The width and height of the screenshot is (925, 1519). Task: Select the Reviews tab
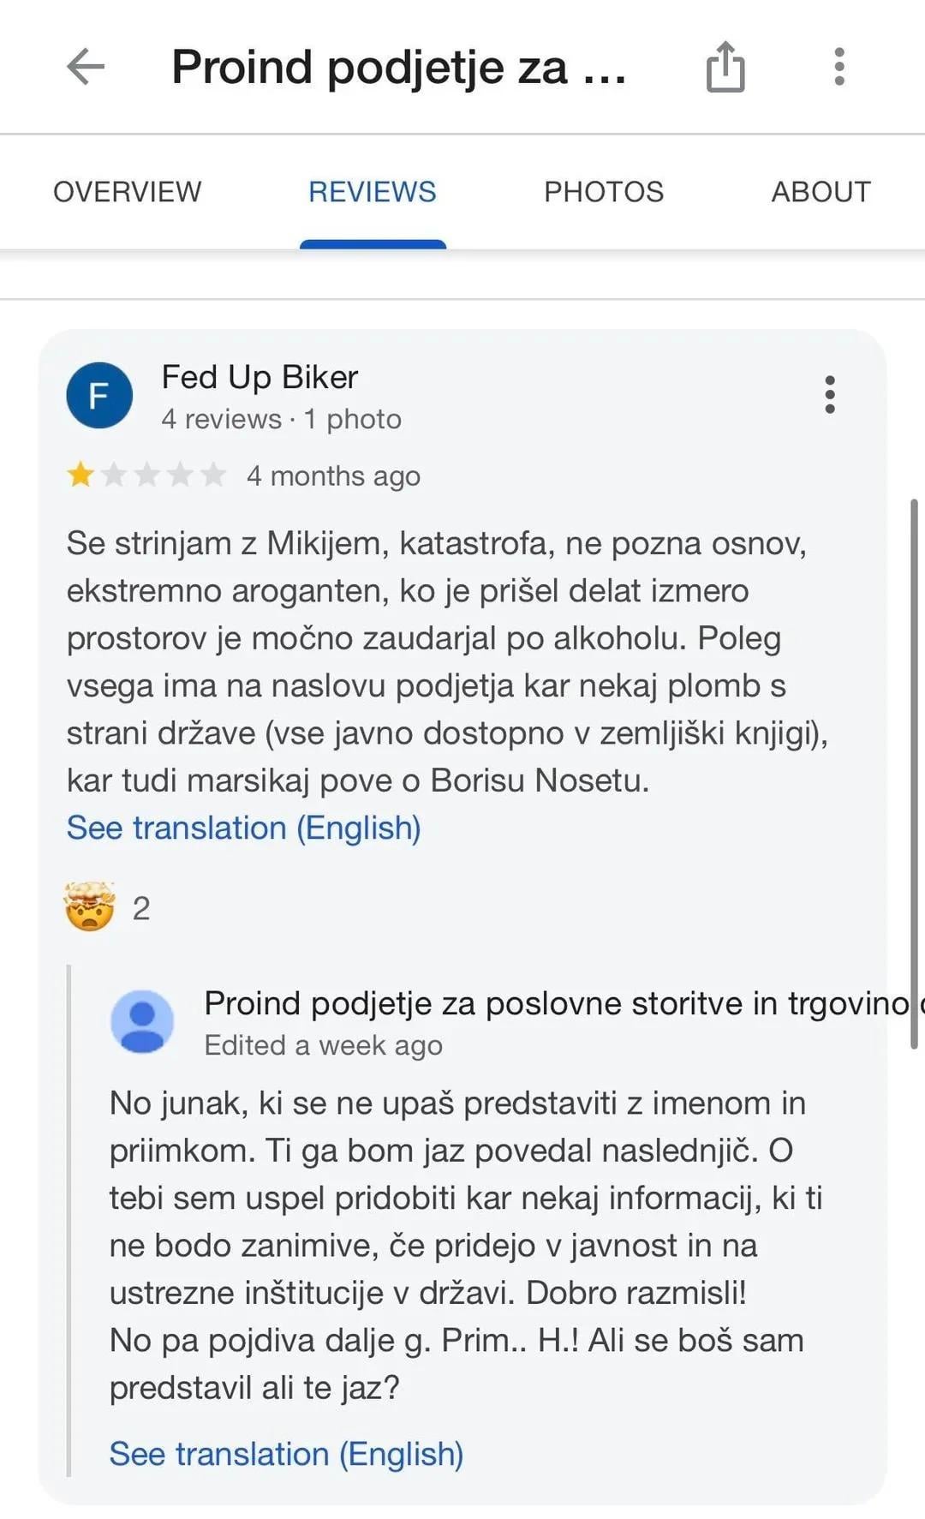pyautogui.click(x=373, y=192)
